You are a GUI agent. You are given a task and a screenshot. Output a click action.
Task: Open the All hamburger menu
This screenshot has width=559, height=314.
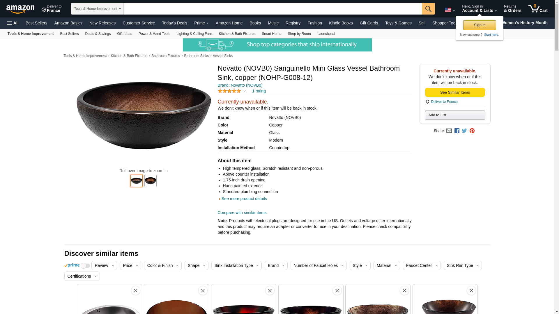[13, 23]
